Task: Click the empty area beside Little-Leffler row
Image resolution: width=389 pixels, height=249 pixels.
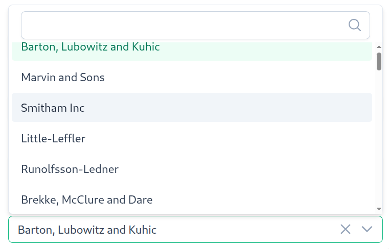Action: pyautogui.click(x=228, y=138)
